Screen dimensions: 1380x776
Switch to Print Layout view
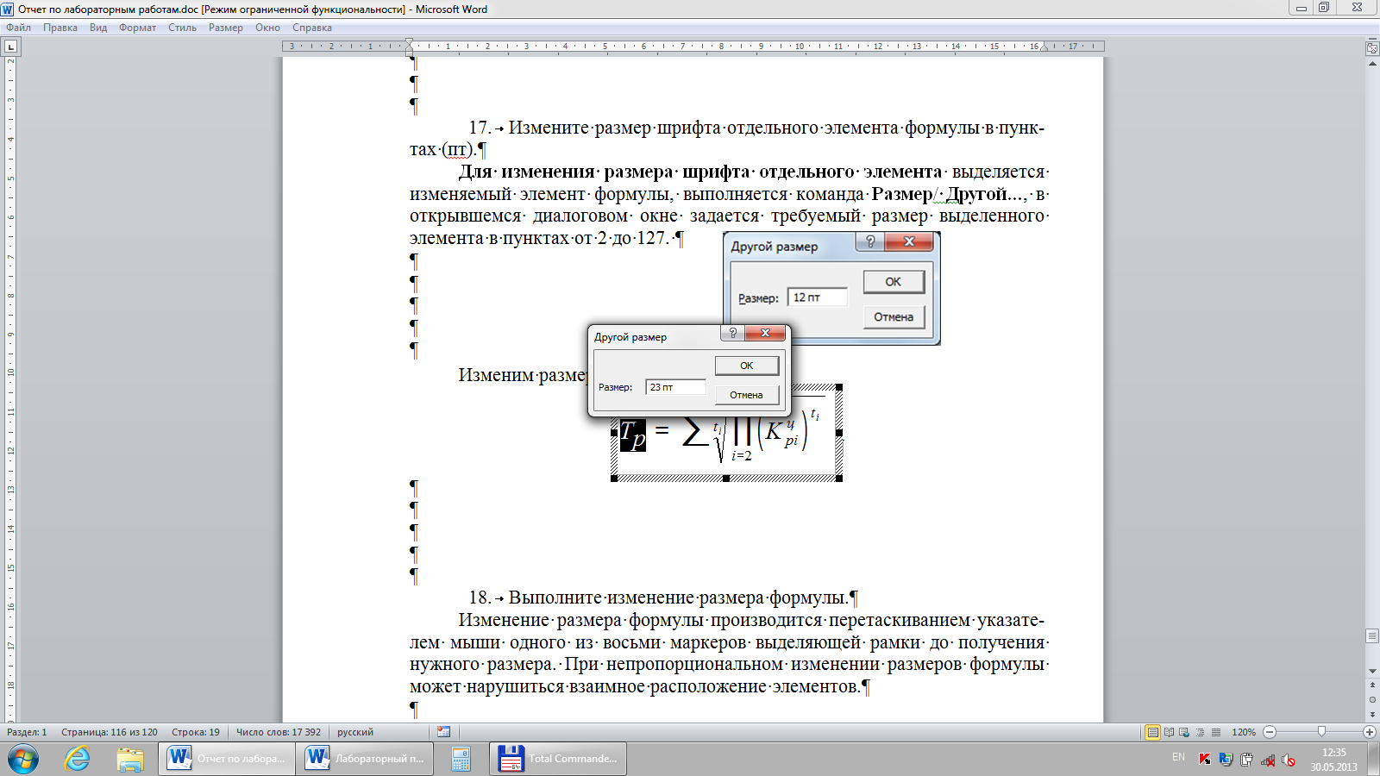(x=1152, y=732)
